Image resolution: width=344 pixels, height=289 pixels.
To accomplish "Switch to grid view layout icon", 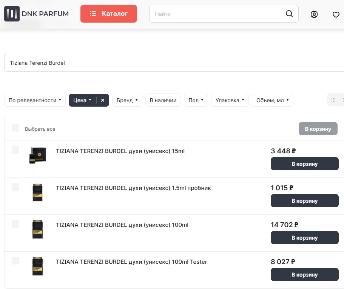I will pos(333,100).
